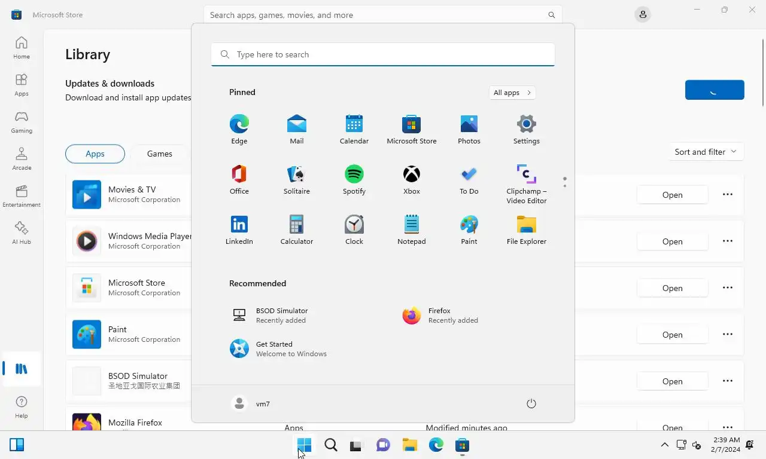Open File Explorer pinned app
Image resolution: width=766 pixels, height=459 pixels.
click(527, 230)
